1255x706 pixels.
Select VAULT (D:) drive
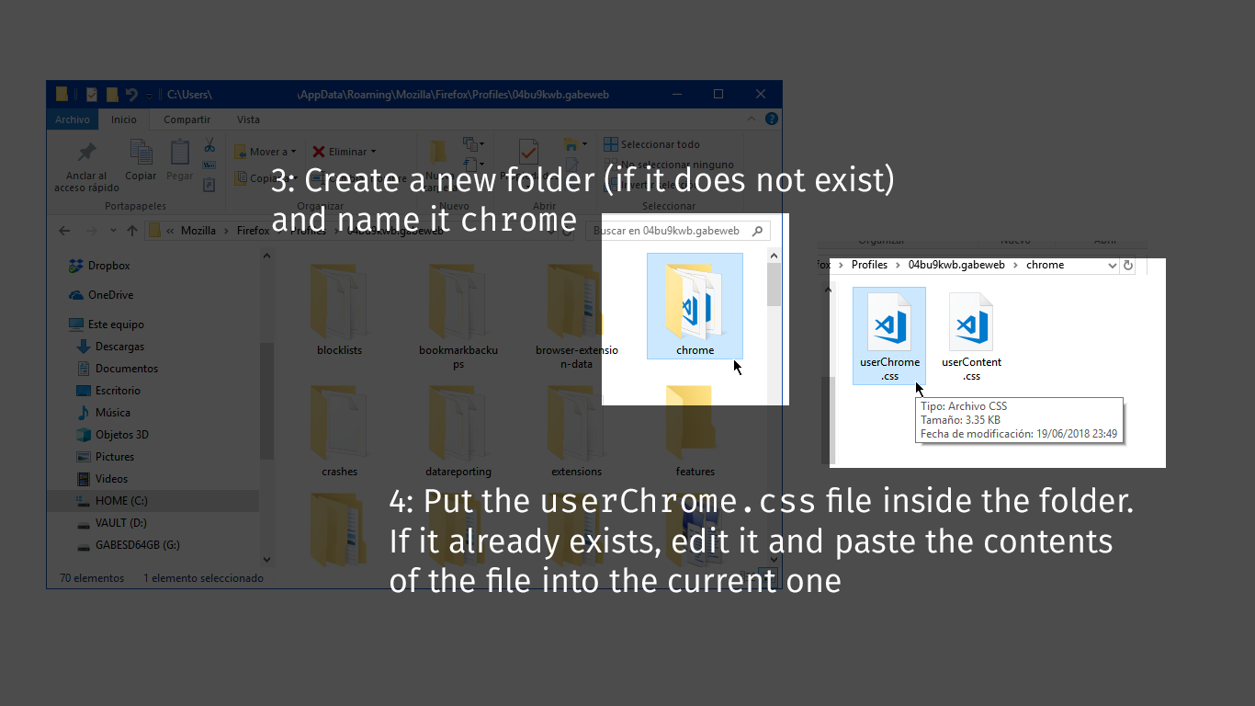point(120,523)
